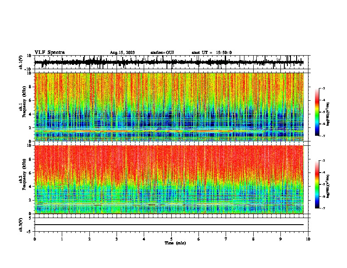Click the ch.1 spectrogram color scale bar
The height and width of the screenshot is (268, 347).
[317, 112]
